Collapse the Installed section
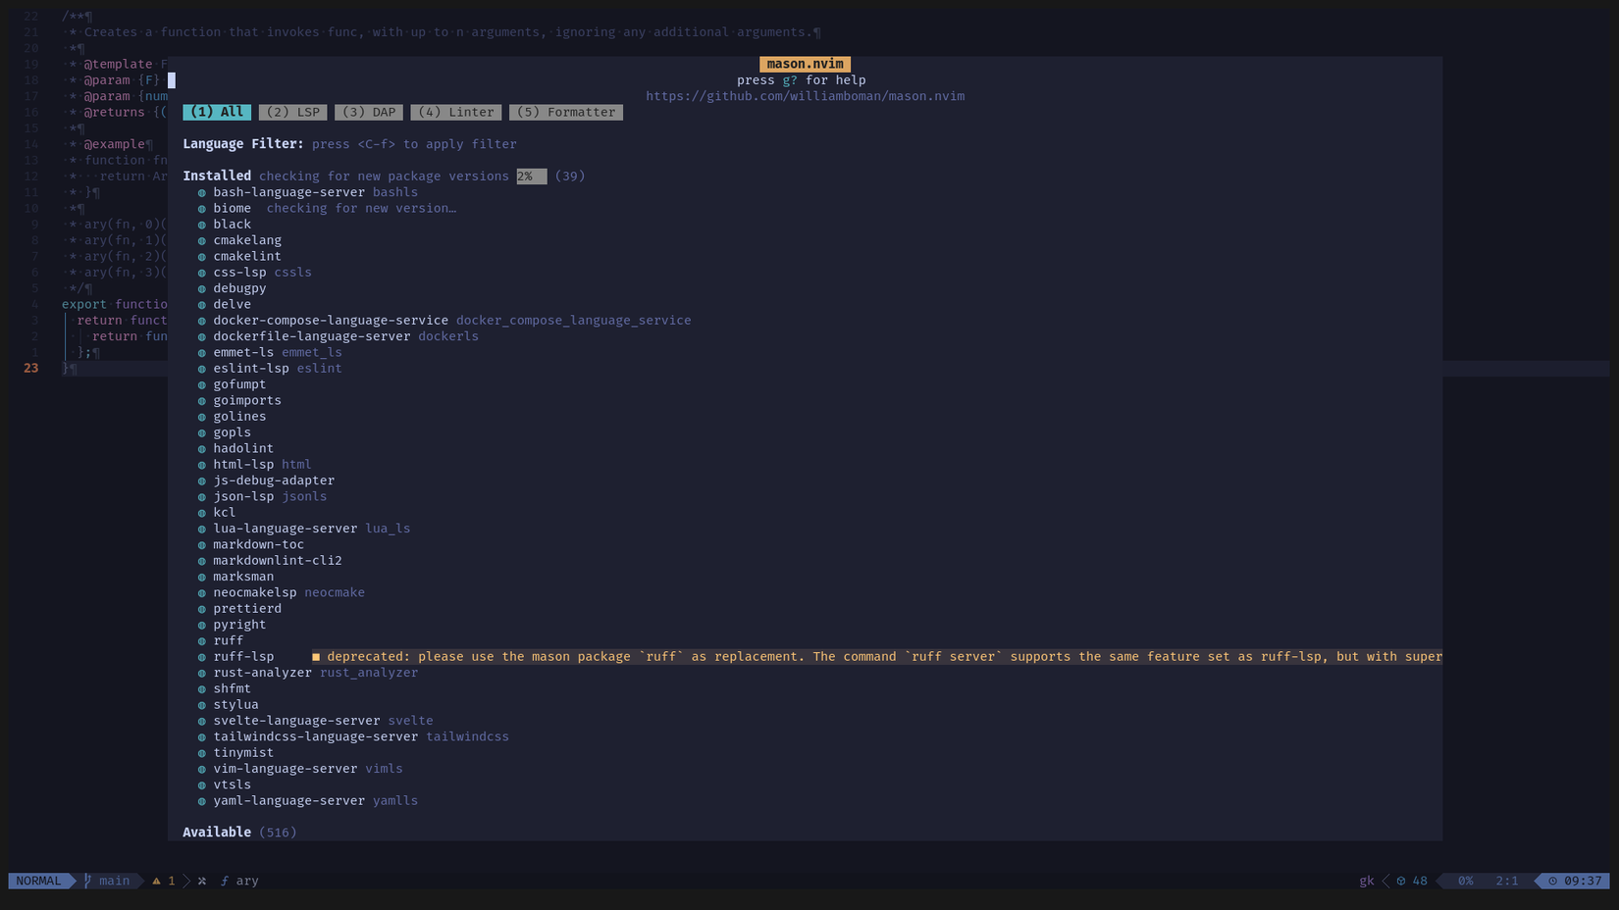The image size is (1619, 910). pyautogui.click(x=216, y=176)
